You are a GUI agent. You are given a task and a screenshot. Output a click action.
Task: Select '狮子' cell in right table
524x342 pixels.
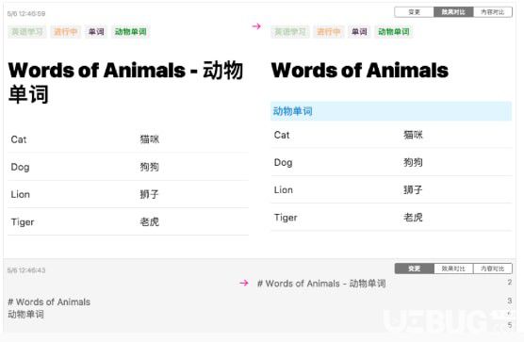413,189
